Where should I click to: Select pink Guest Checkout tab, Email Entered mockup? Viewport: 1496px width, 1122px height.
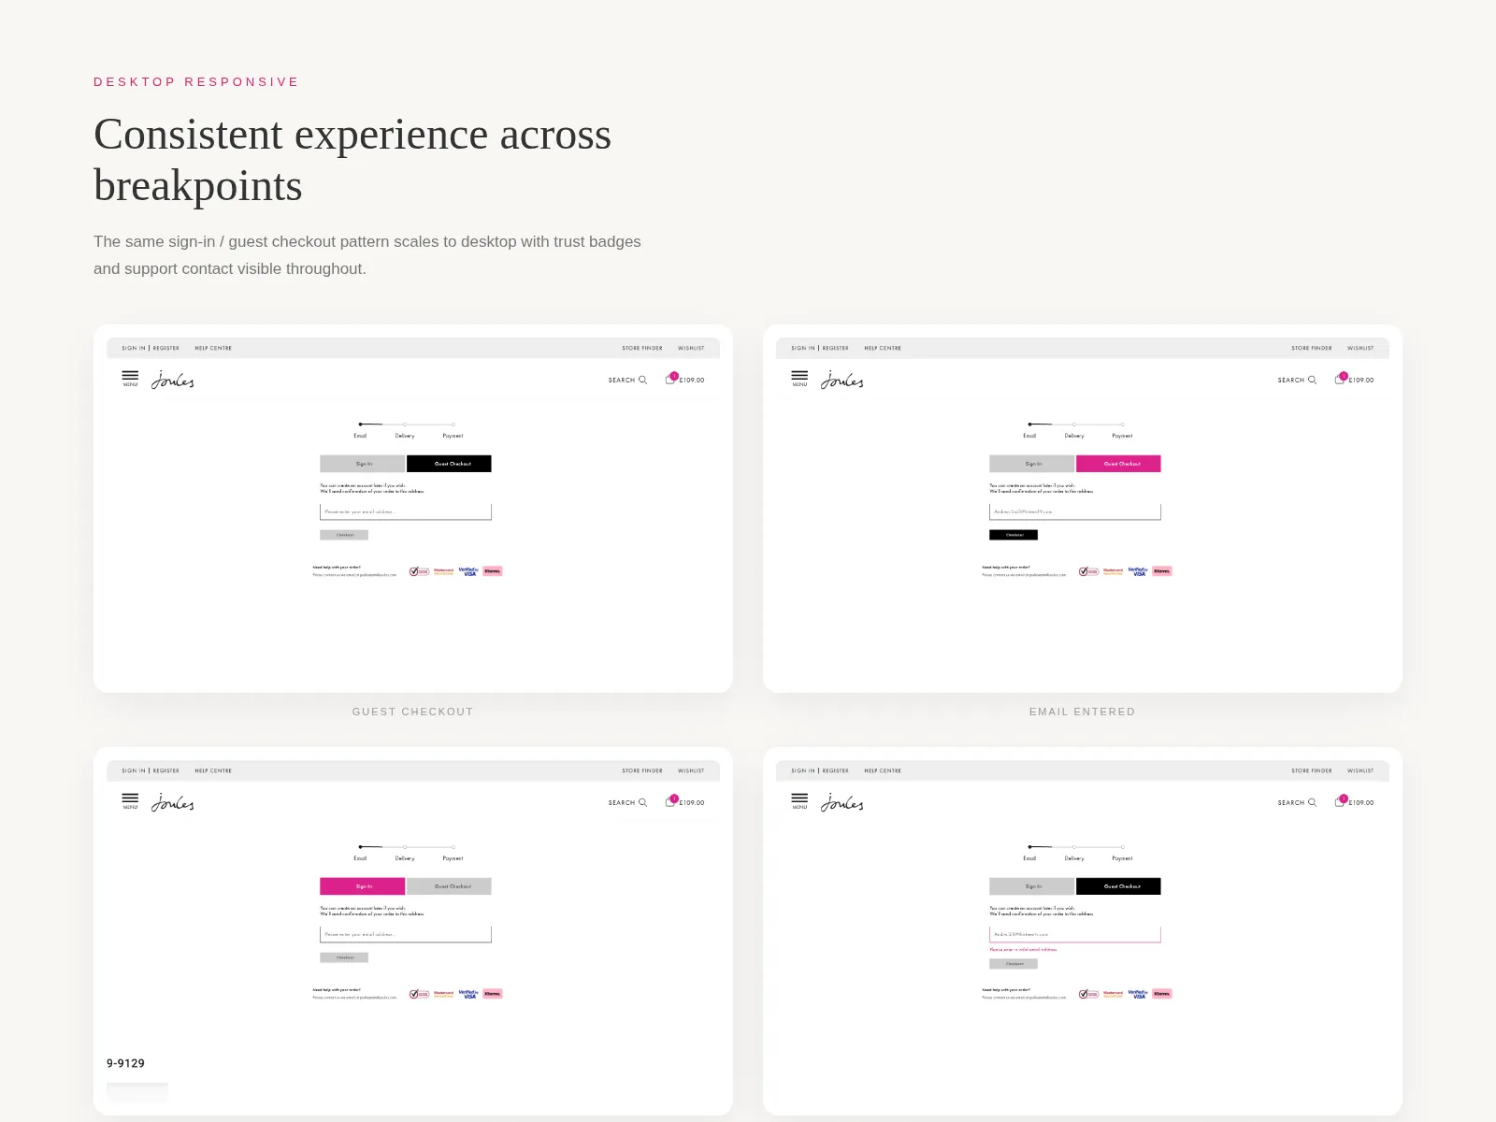[1118, 464]
